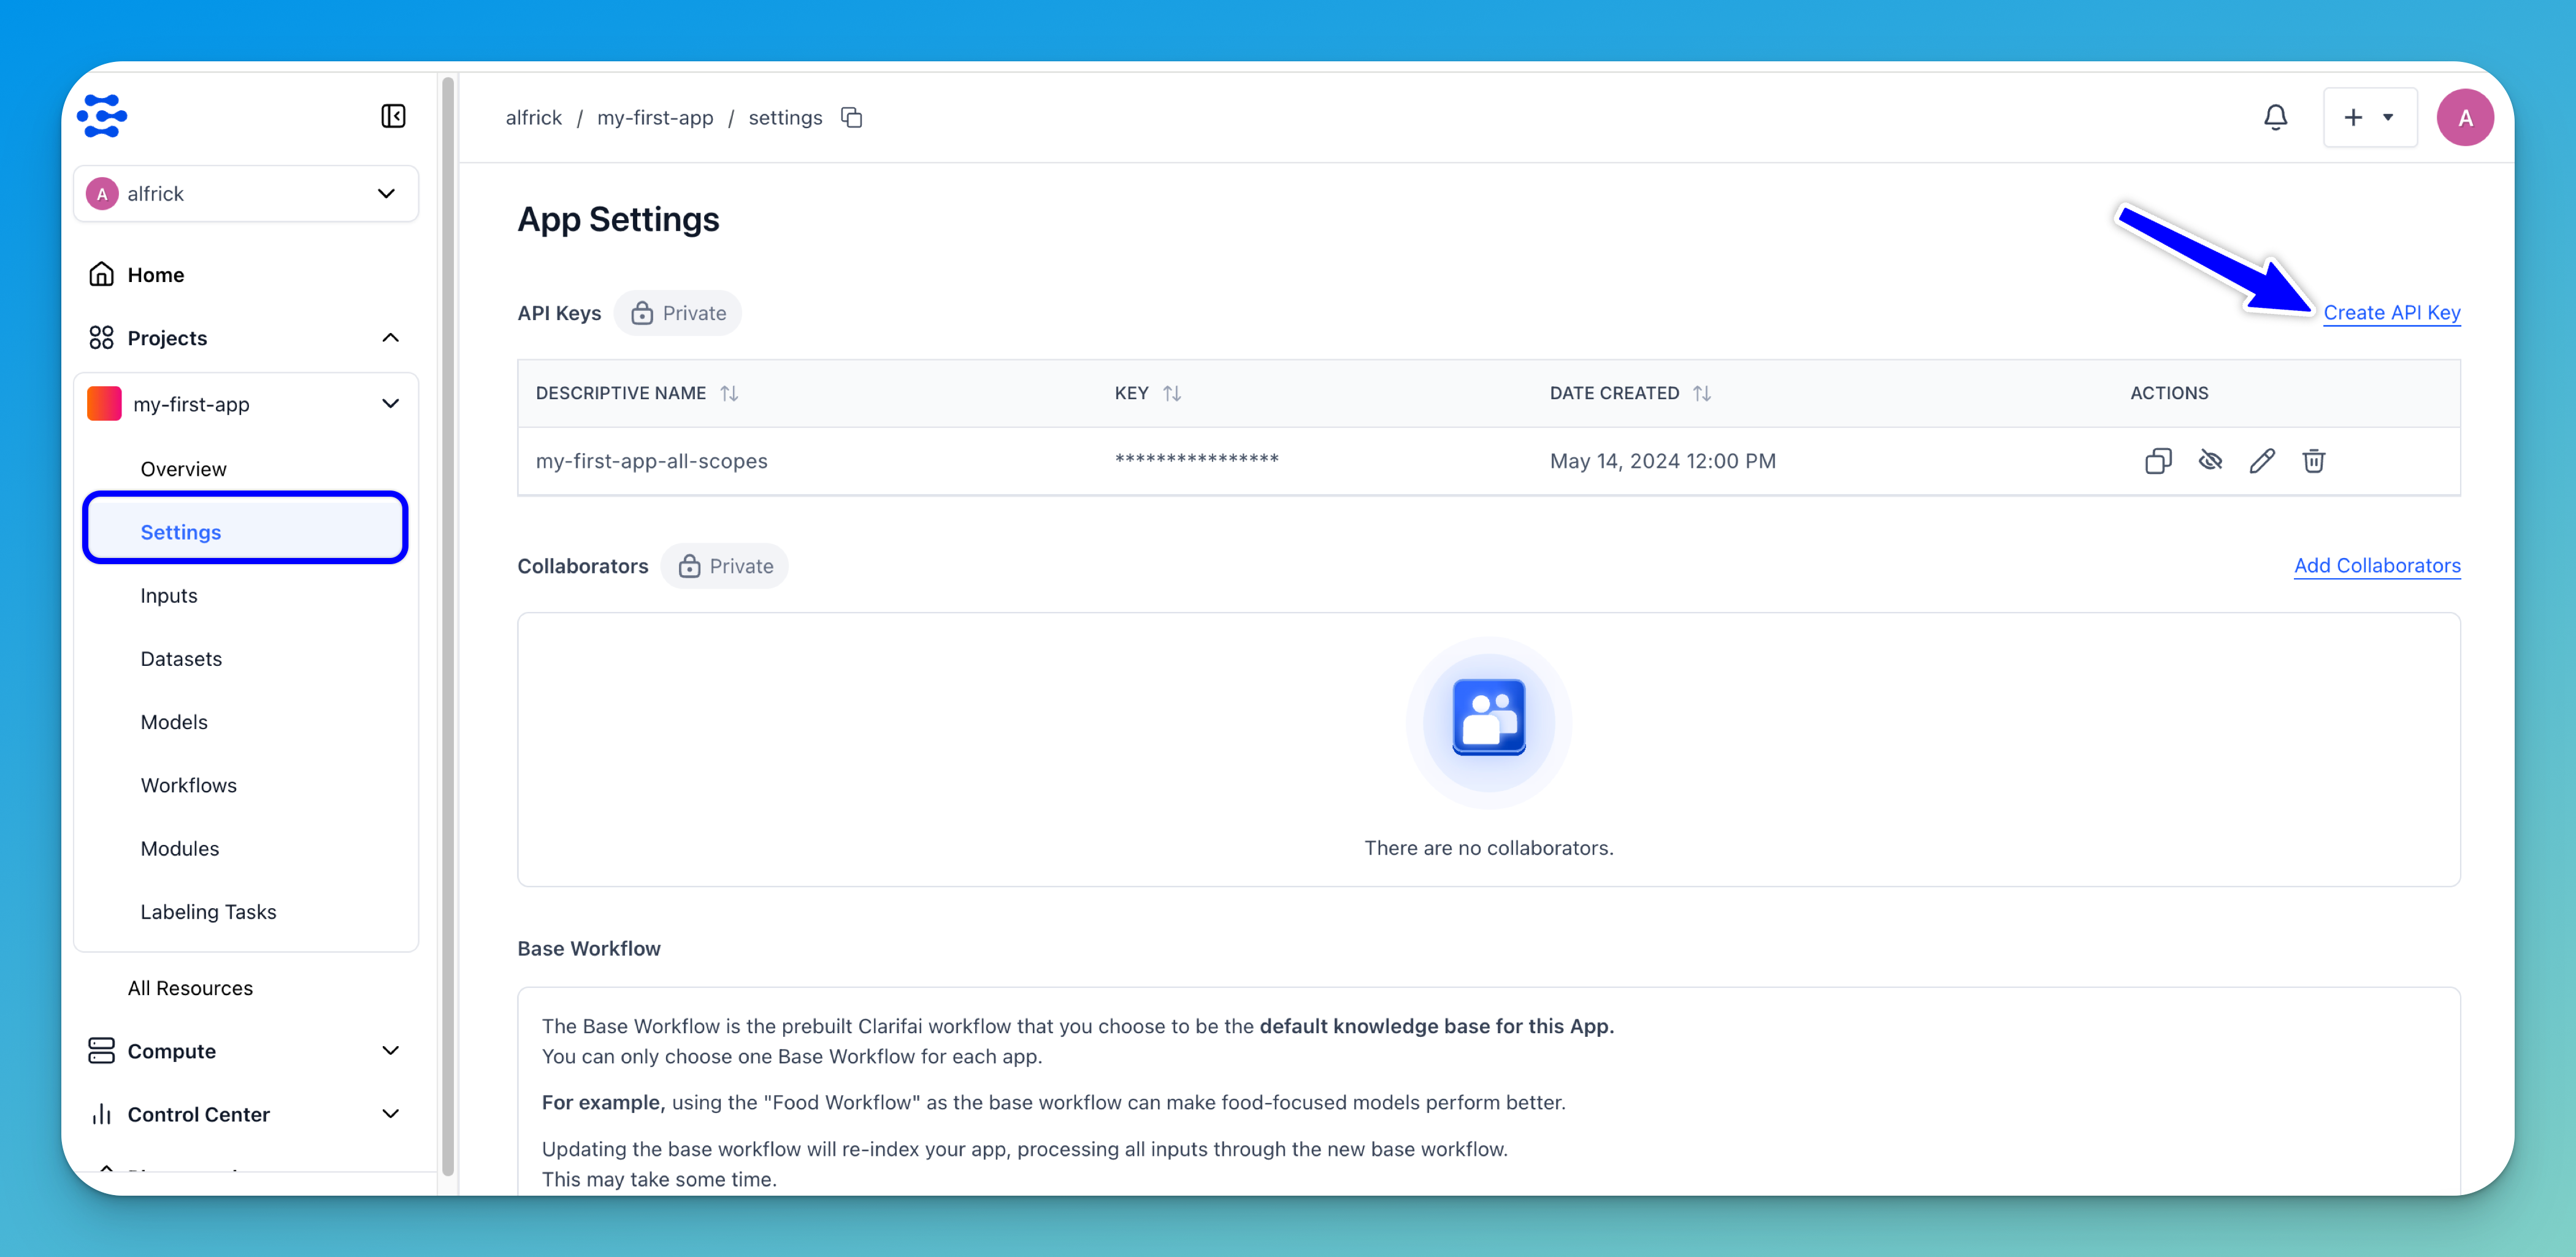The height and width of the screenshot is (1257, 2576).
Task: Click the Home icon in sidebar
Action: click(x=101, y=274)
